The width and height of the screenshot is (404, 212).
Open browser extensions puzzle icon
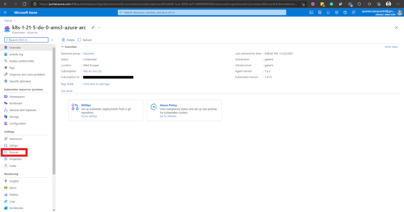(359, 4)
